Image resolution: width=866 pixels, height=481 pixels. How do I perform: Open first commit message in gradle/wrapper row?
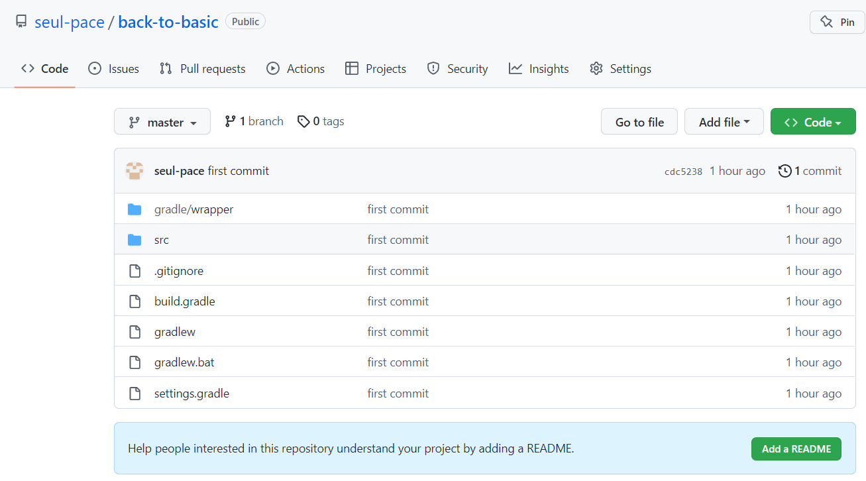(398, 209)
